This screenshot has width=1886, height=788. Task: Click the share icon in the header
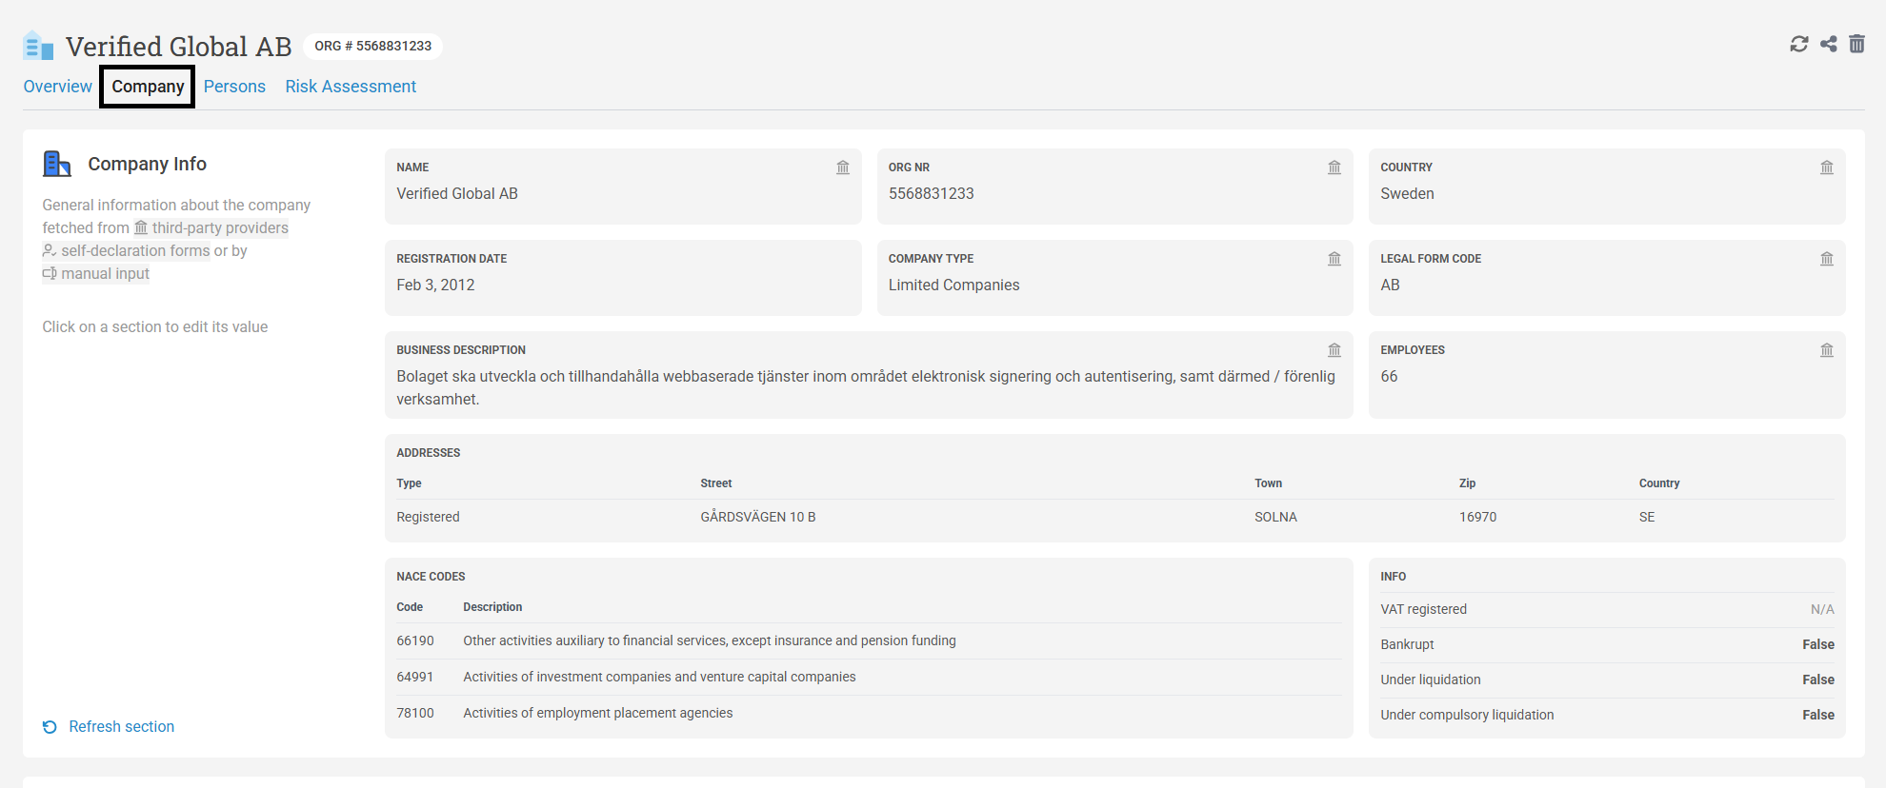(x=1829, y=44)
